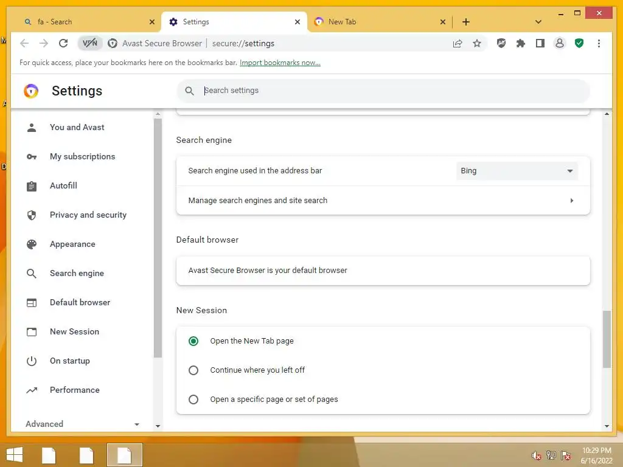
Task: Select Open a specific page or set of pages
Action: click(193, 400)
